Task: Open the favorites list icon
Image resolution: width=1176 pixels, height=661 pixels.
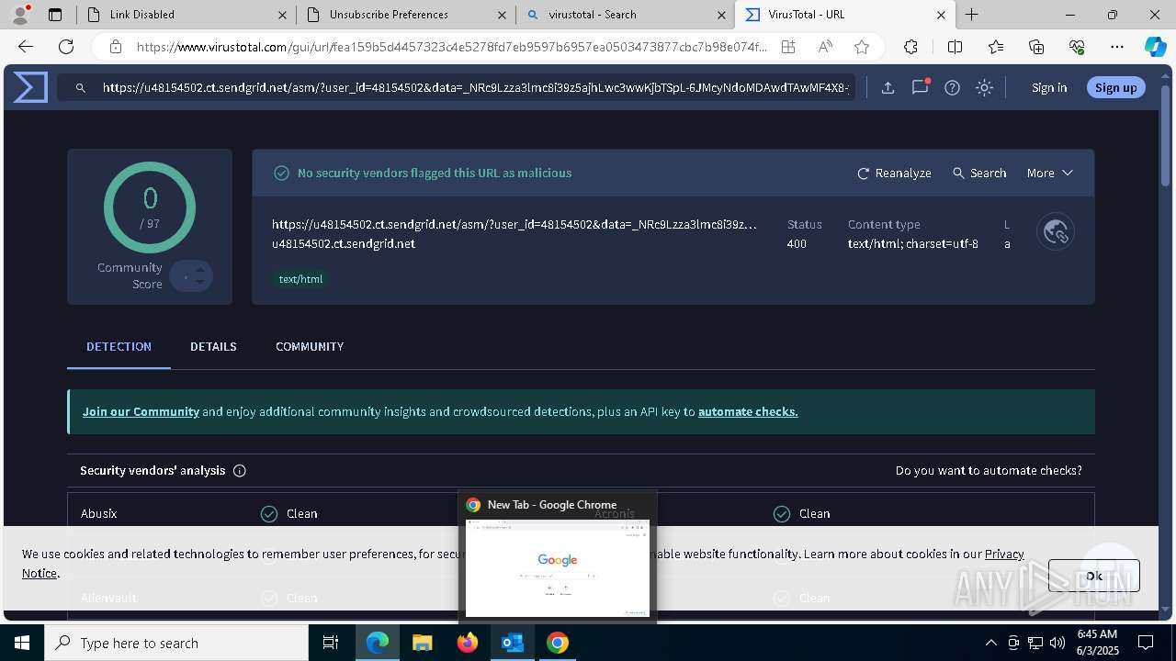Action: pyautogui.click(x=996, y=47)
